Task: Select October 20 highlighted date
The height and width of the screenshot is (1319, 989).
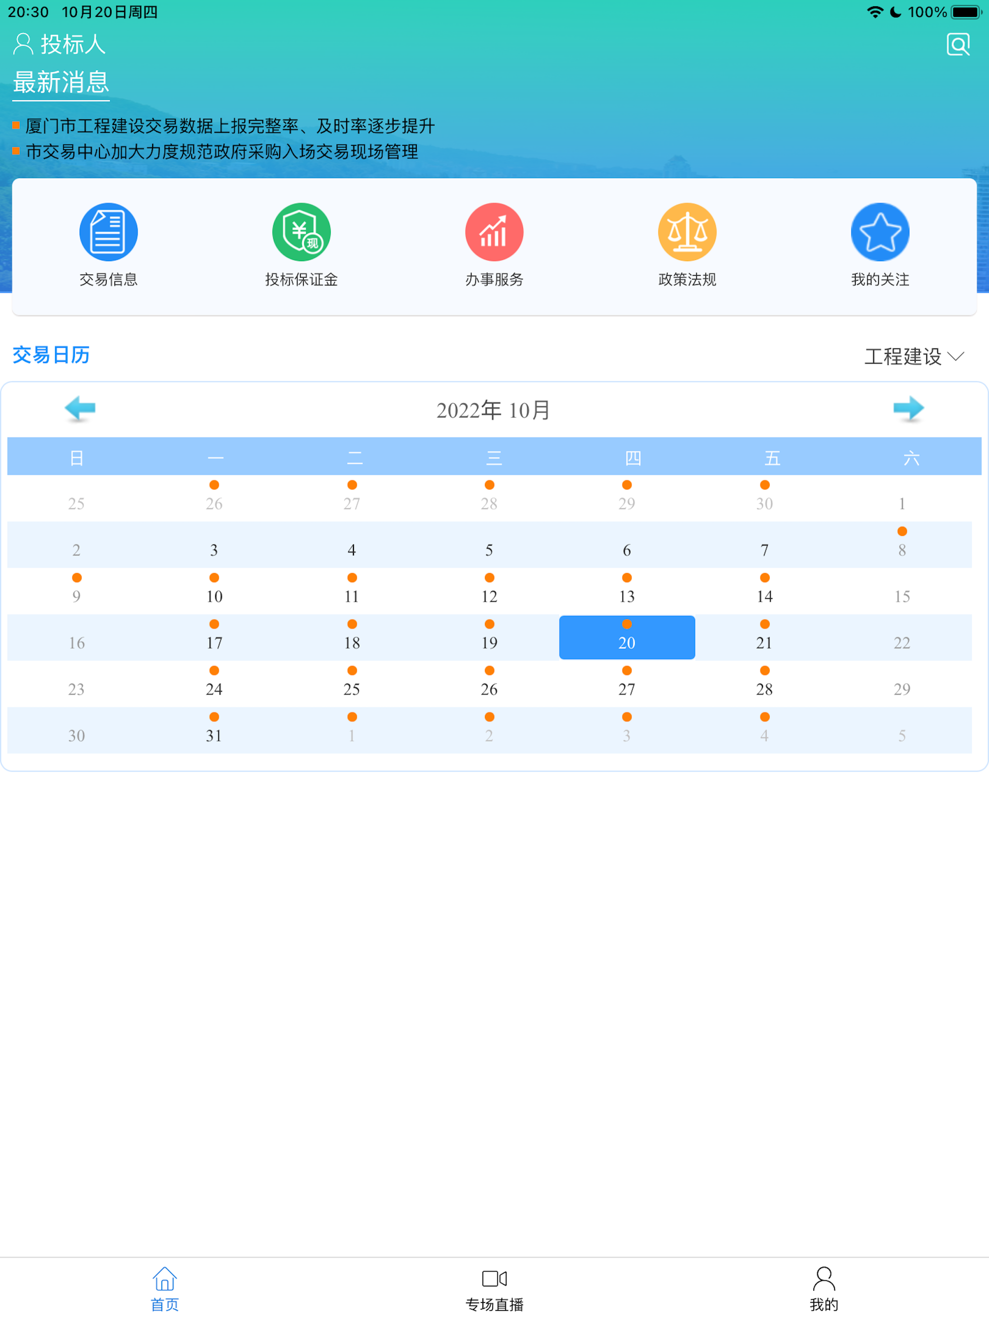Action: (x=627, y=637)
